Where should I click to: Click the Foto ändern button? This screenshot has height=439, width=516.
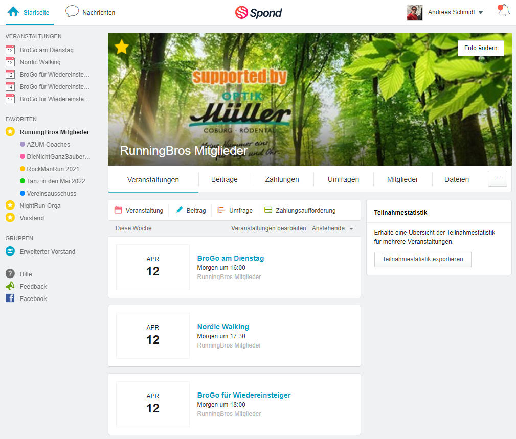(x=481, y=48)
